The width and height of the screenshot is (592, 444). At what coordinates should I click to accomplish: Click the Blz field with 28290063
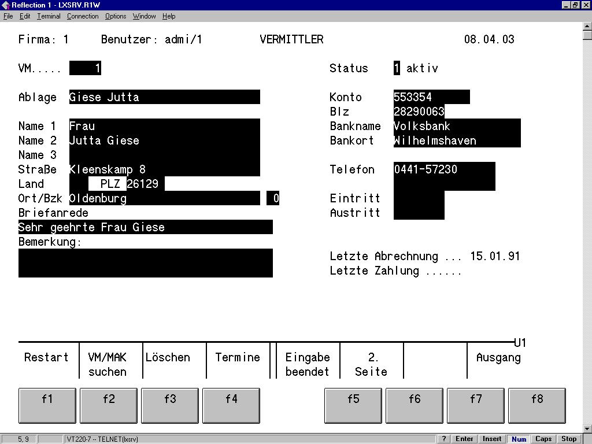419,112
